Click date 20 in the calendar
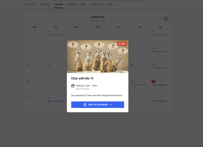 [x=27, y=82]
